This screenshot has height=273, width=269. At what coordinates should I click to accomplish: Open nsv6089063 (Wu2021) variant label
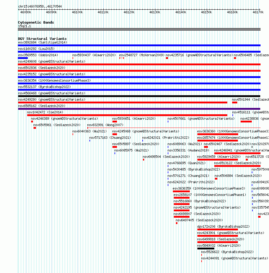[x=185, y=144]
